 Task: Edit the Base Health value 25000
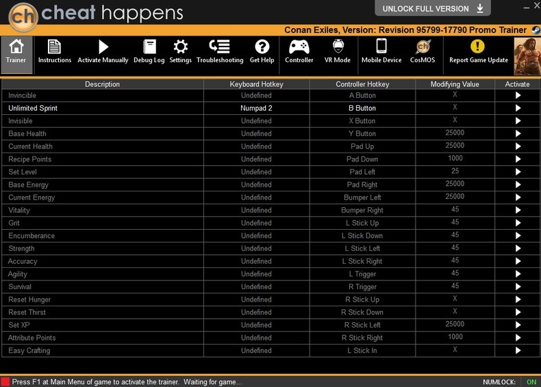point(455,133)
